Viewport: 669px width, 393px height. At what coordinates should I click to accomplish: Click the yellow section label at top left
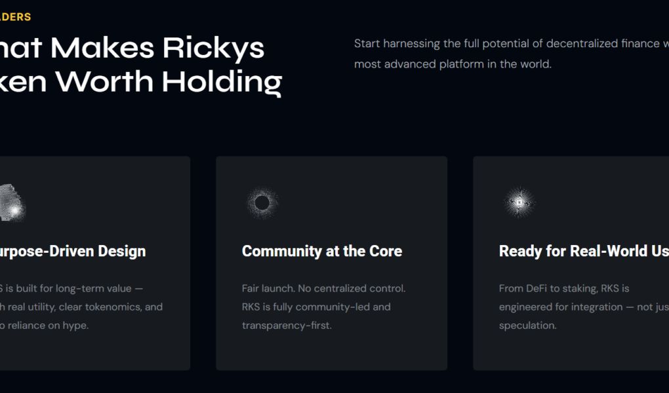(16, 17)
